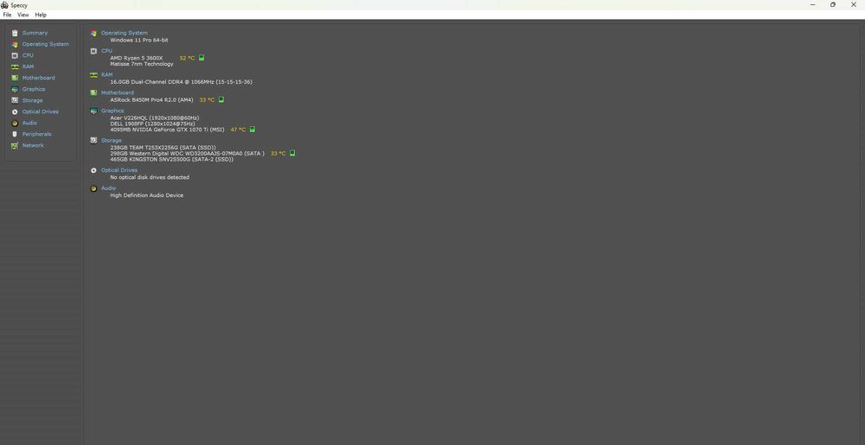Select Audio in the sidebar

(x=29, y=123)
